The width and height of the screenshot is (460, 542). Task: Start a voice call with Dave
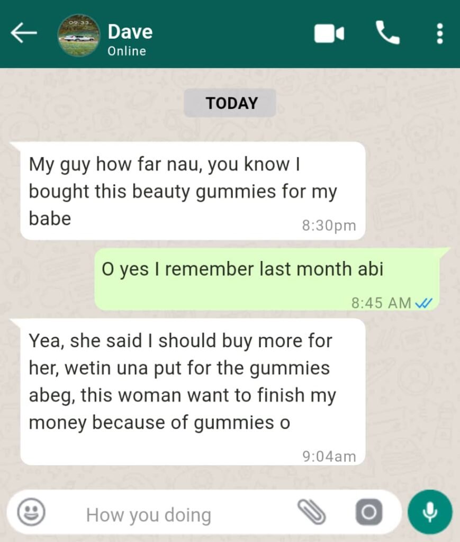coord(388,33)
